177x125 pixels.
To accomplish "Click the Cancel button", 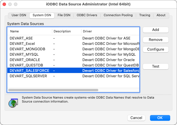I will [x=136, y=118].
